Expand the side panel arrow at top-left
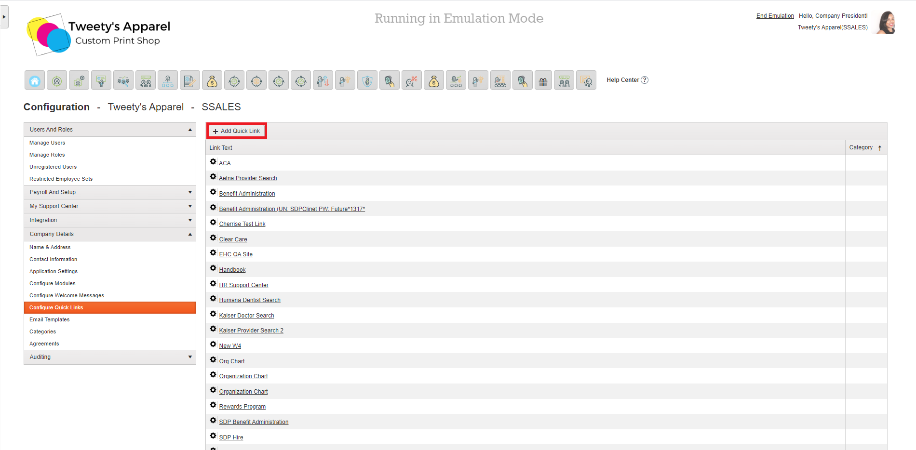 click(4, 17)
